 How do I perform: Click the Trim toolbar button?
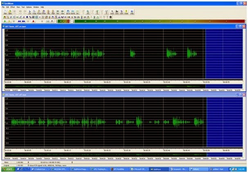click(62, 12)
